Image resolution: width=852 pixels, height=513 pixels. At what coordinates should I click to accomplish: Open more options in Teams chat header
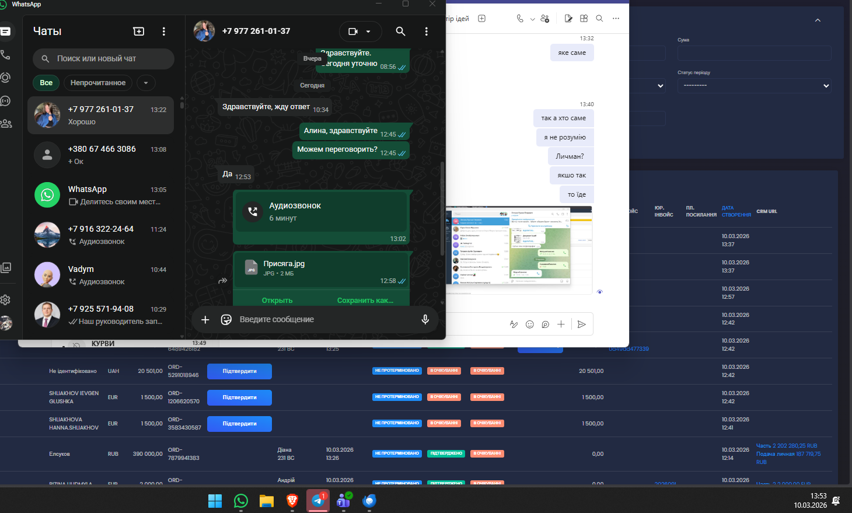coord(616,19)
